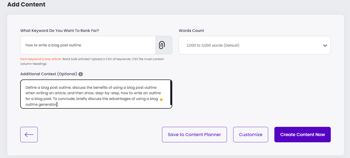Click the 'Each keyword is one article' notice

41,59
